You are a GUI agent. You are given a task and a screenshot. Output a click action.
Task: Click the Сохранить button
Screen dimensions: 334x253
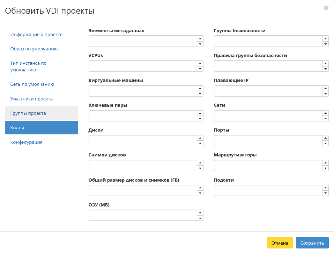point(312,243)
